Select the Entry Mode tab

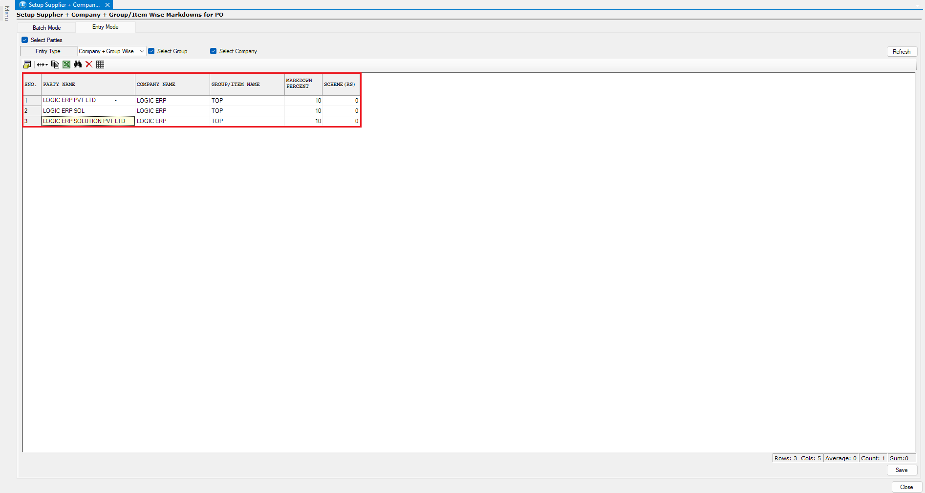coord(105,27)
